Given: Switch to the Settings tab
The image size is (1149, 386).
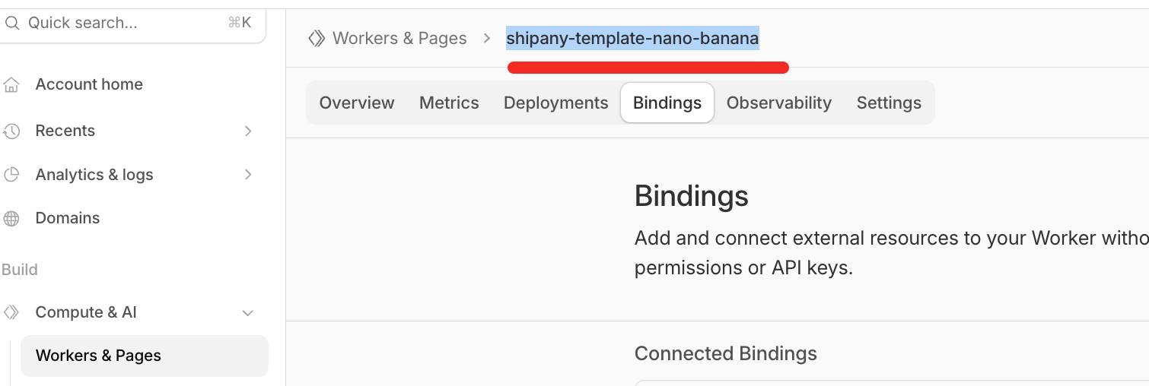Looking at the screenshot, I should coord(889,103).
